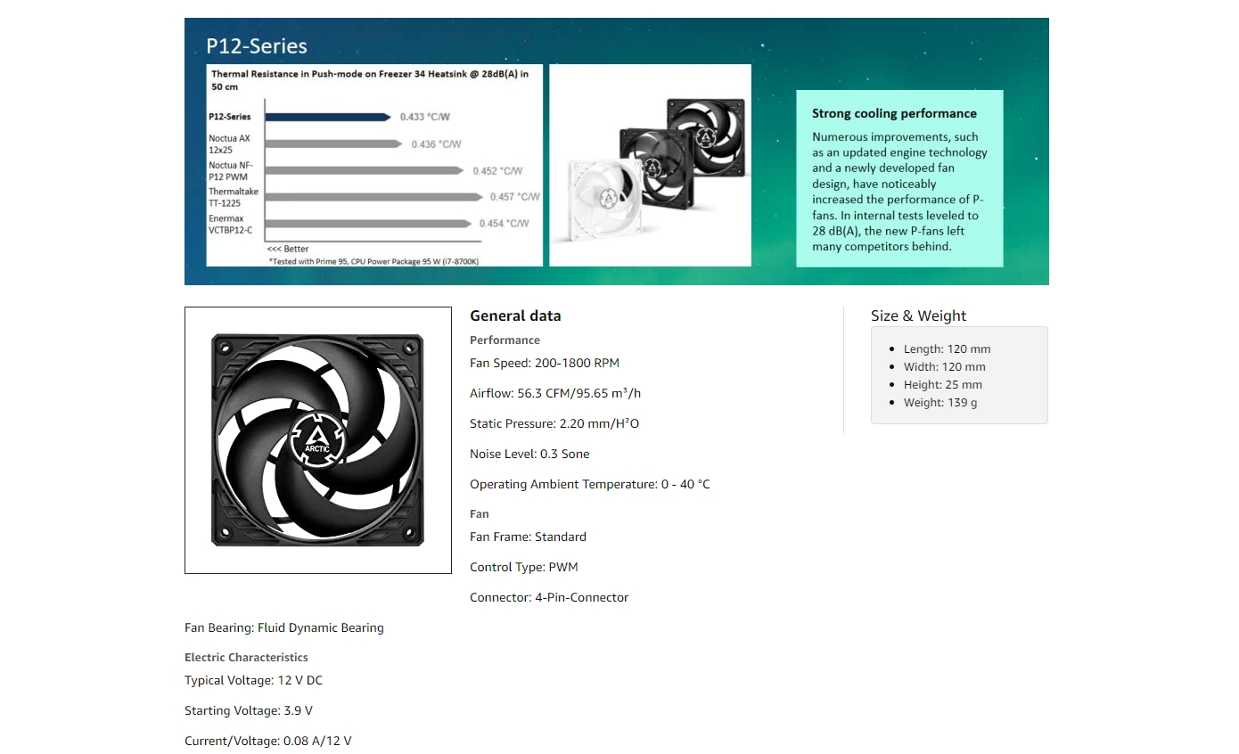Click 'Length: 120 mm' list item

pyautogui.click(x=947, y=349)
